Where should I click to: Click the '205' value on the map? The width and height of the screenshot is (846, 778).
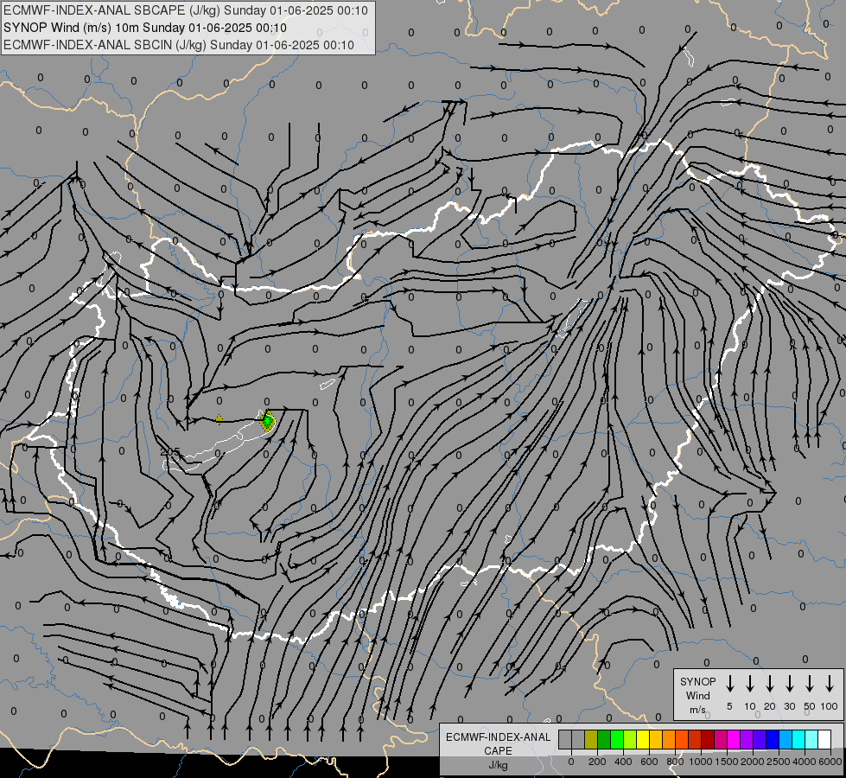[x=170, y=451]
